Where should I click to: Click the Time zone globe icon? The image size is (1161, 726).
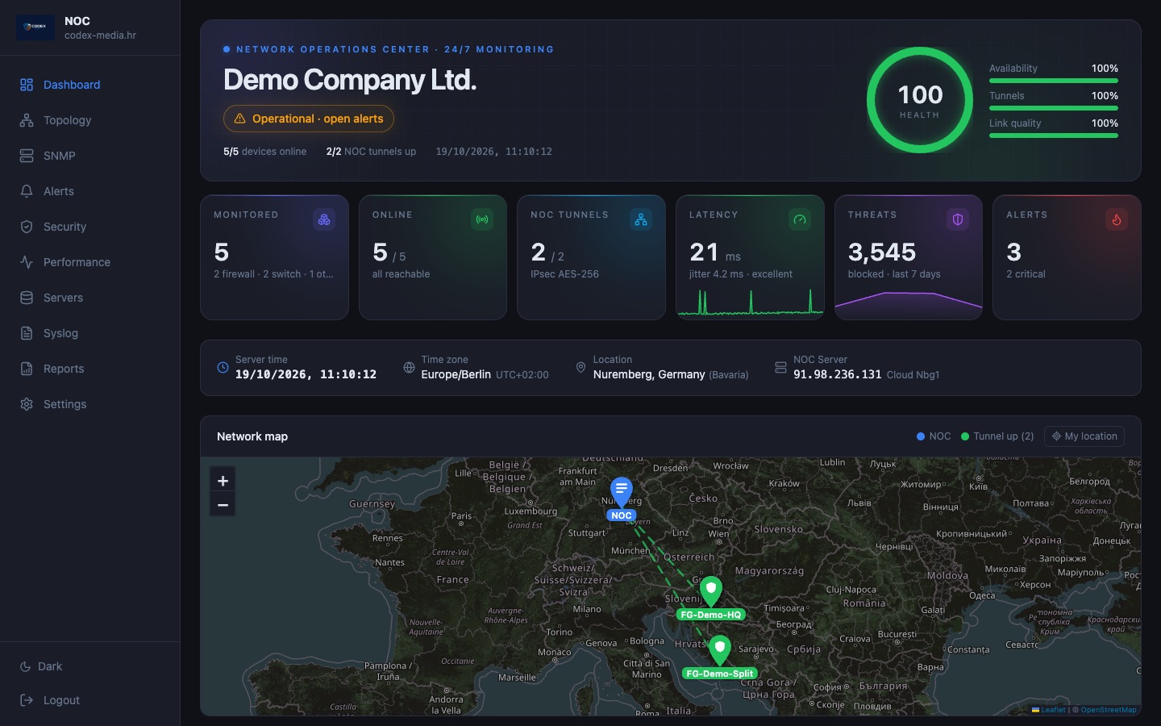(409, 368)
